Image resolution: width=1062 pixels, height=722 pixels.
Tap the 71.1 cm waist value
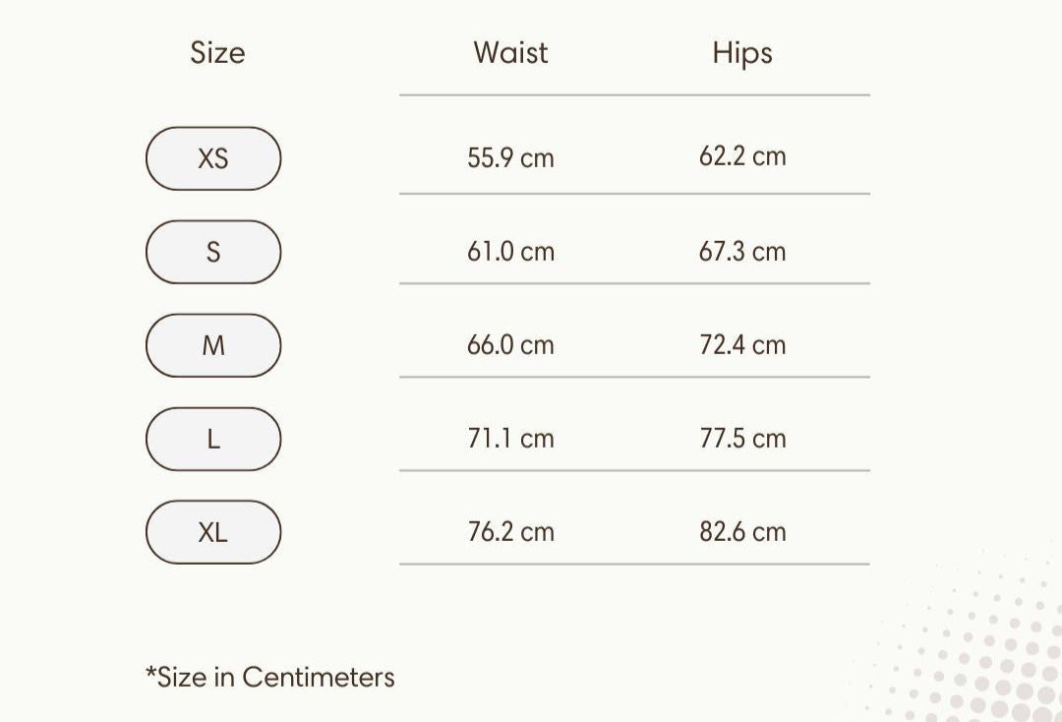(x=510, y=439)
